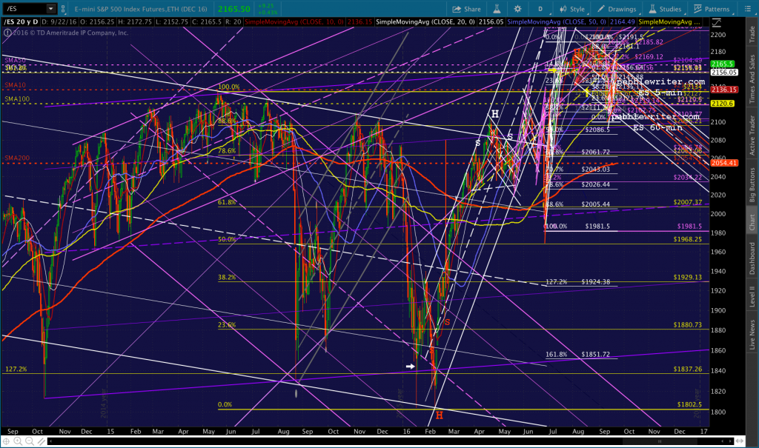Click the truncated yellow SimpleMovingAvg label
The height and width of the screenshot is (448, 759).
(669, 22)
